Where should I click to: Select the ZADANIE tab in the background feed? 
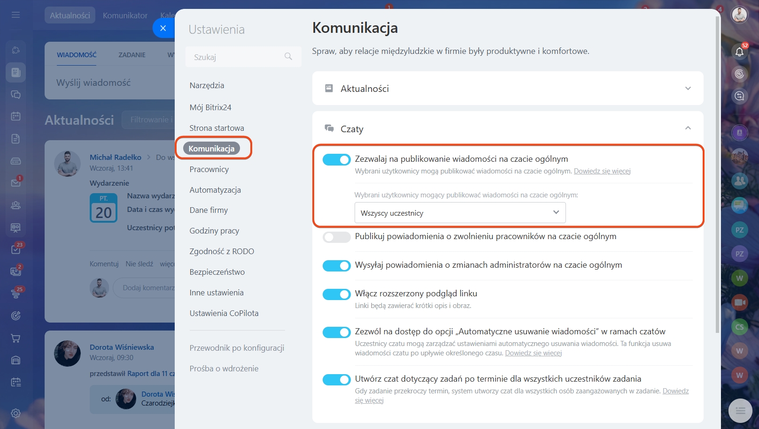coord(132,55)
